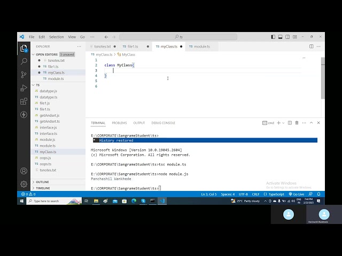
Task: Open editor More Actions ellipsis
Action: [x=318, y=46]
